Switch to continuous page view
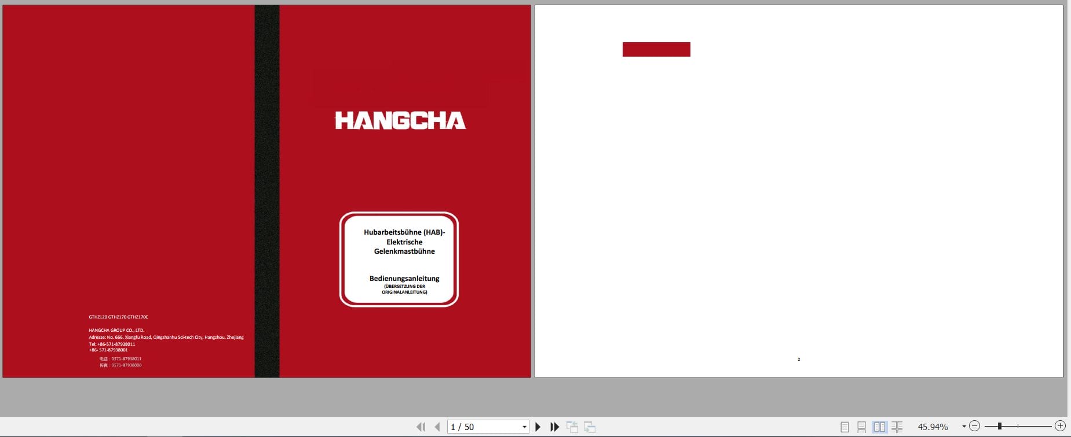Viewport: 1071px width, 437px height. pos(862,427)
